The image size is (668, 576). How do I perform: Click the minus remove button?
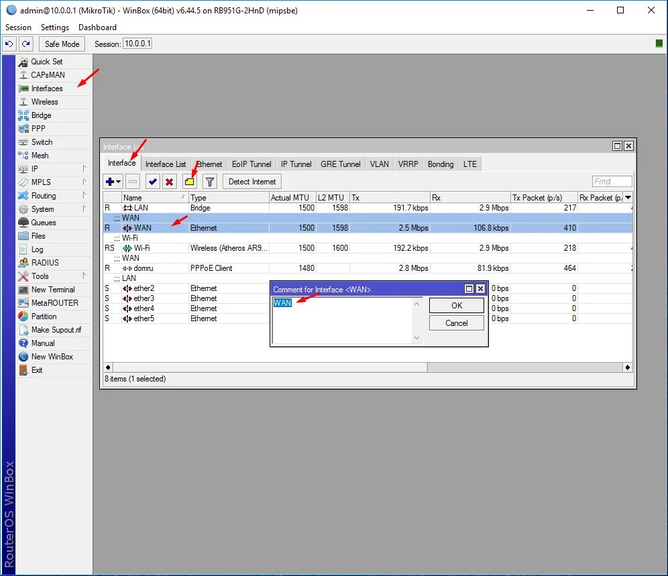click(133, 182)
